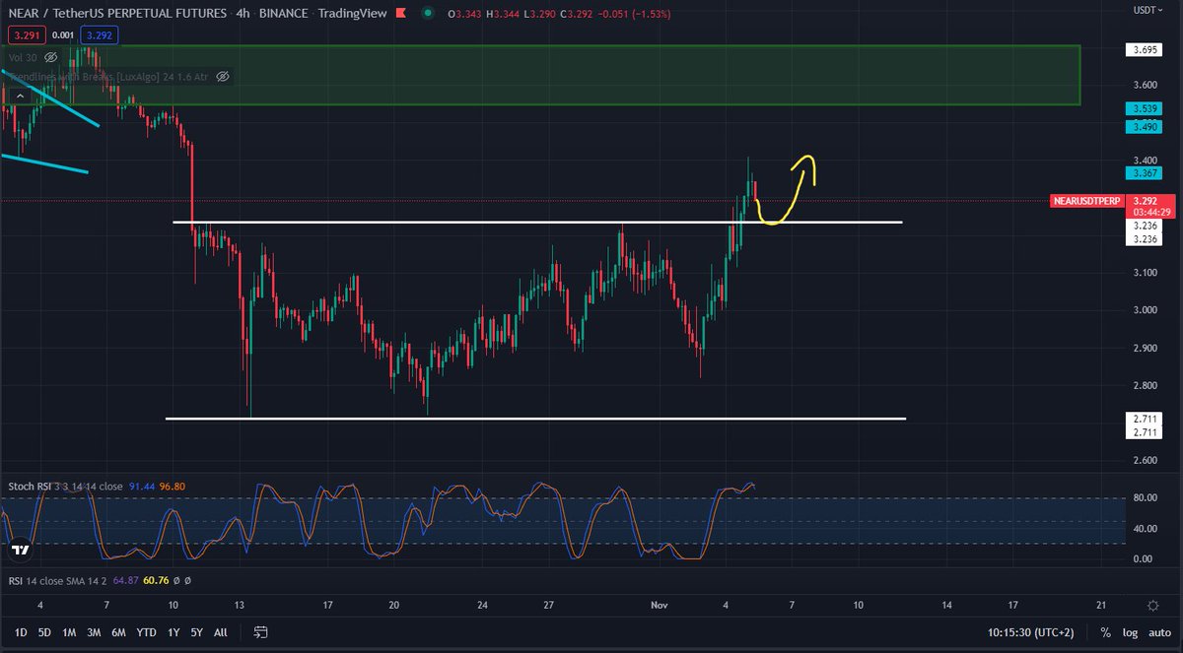Click the green market status dot

[x=426, y=13]
